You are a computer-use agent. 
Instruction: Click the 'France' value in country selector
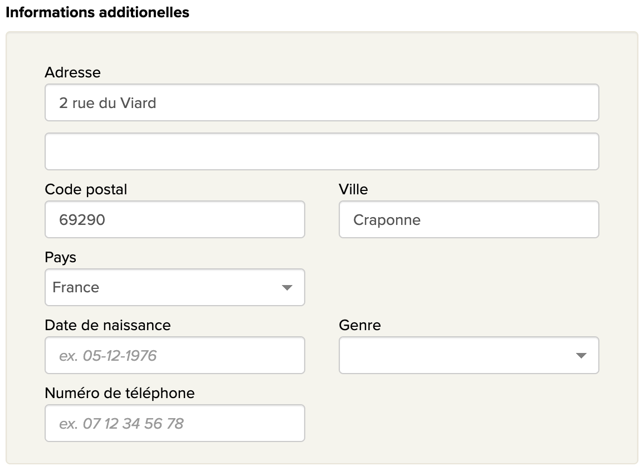pos(76,287)
